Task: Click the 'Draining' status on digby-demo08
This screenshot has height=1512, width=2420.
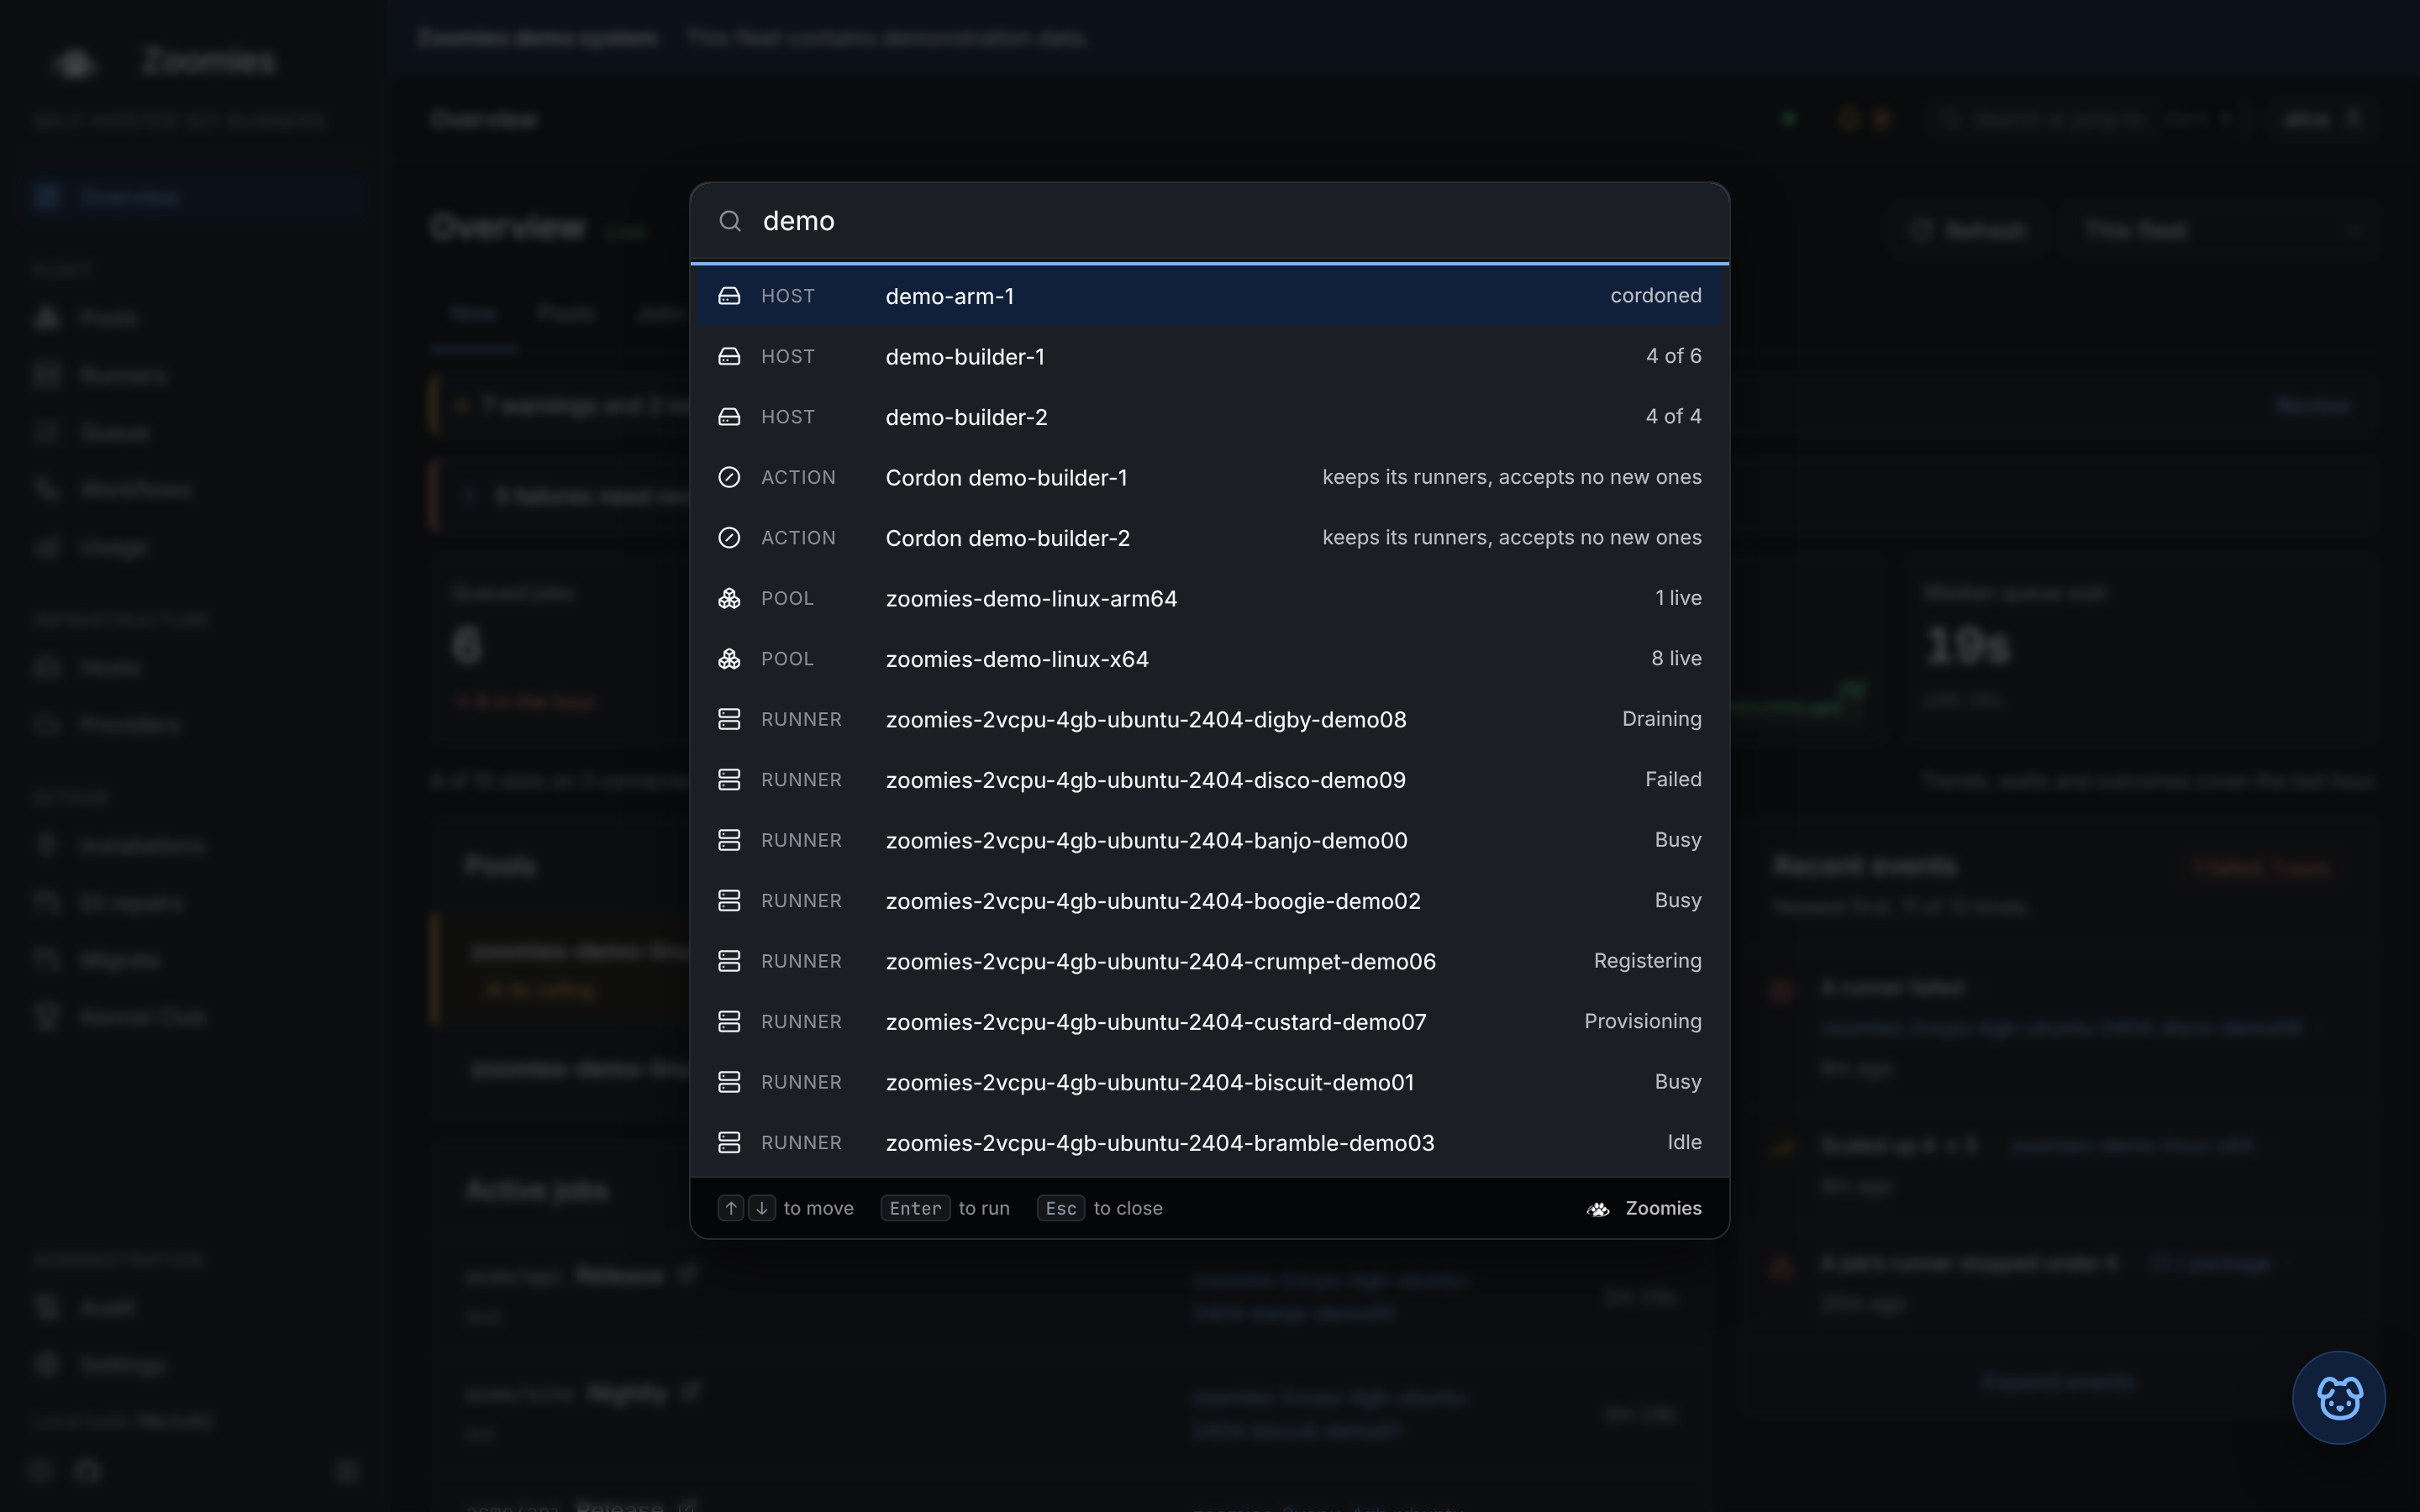Action: pos(1662,719)
